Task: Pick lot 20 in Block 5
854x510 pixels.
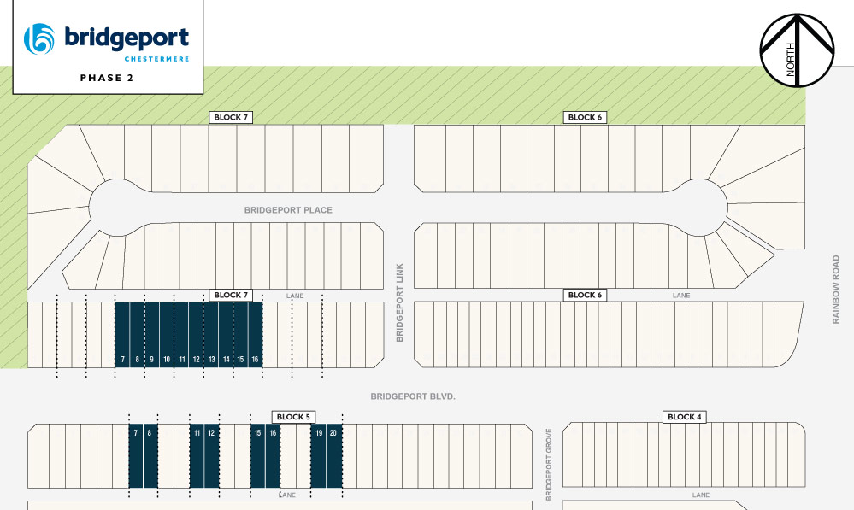Action: [333, 457]
